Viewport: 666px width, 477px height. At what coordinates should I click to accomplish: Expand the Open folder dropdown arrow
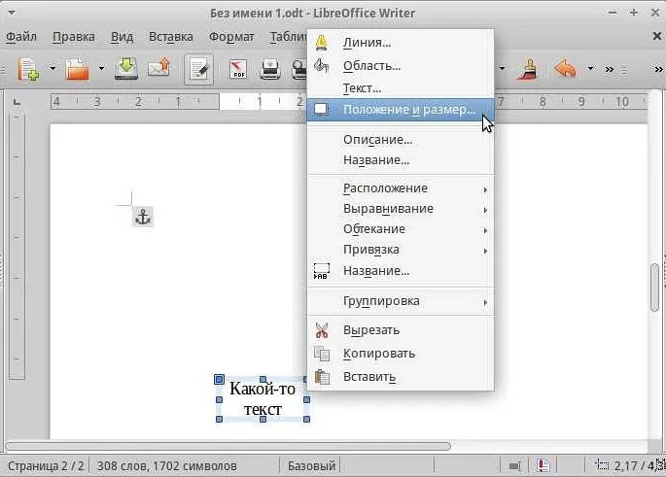pyautogui.click(x=101, y=68)
